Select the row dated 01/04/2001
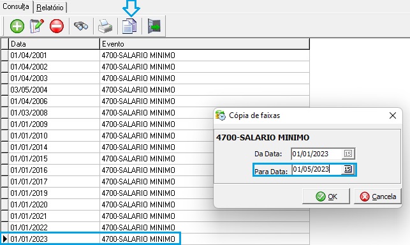The image size is (410, 245). (x=155, y=56)
